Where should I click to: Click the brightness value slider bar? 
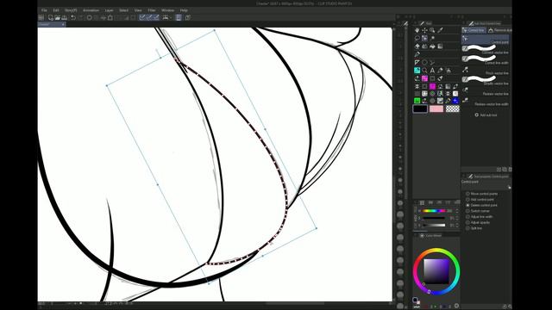(434, 225)
